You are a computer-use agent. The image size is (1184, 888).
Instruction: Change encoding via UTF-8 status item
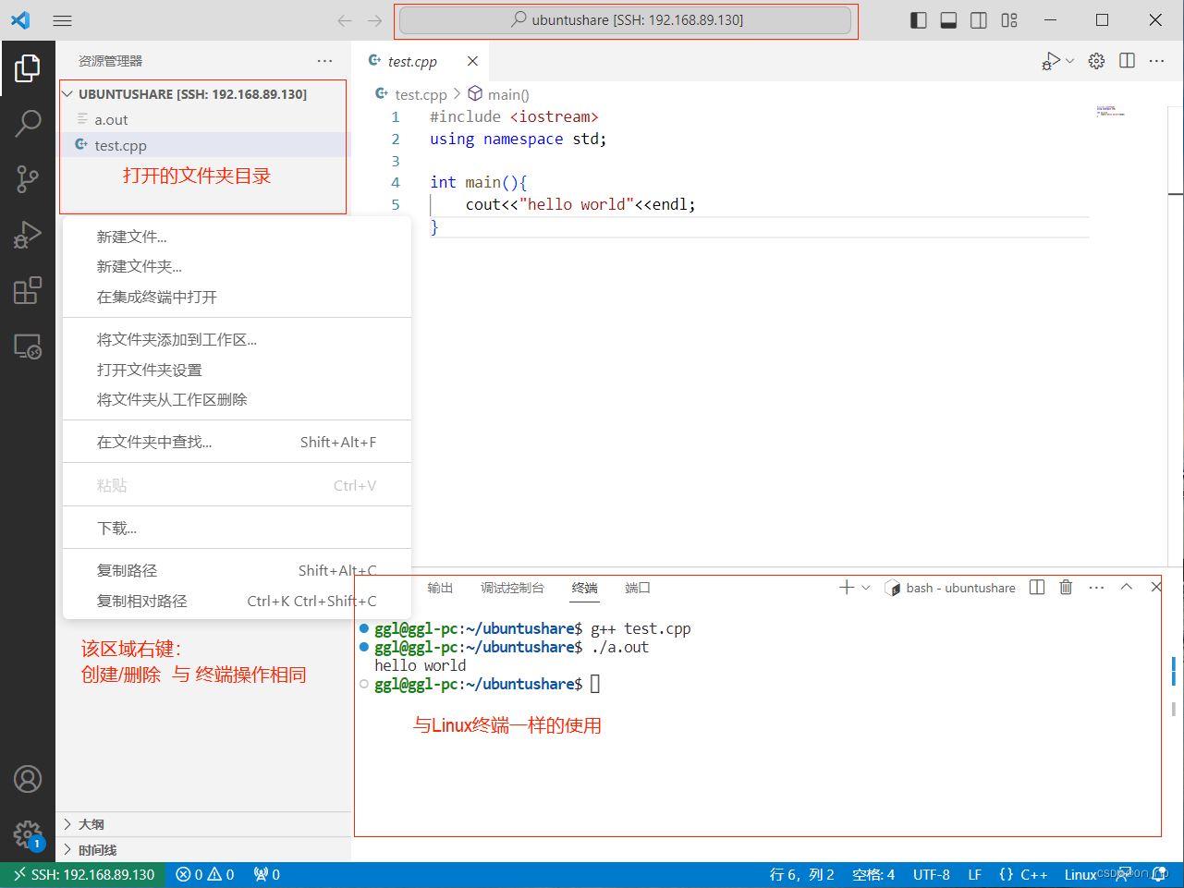[x=931, y=875]
